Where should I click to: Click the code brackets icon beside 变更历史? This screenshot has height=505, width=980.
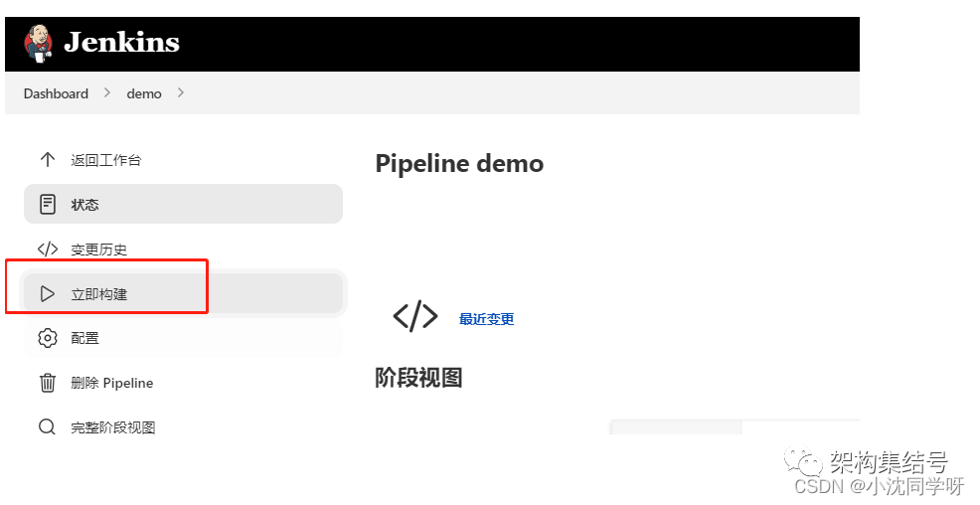tap(48, 250)
